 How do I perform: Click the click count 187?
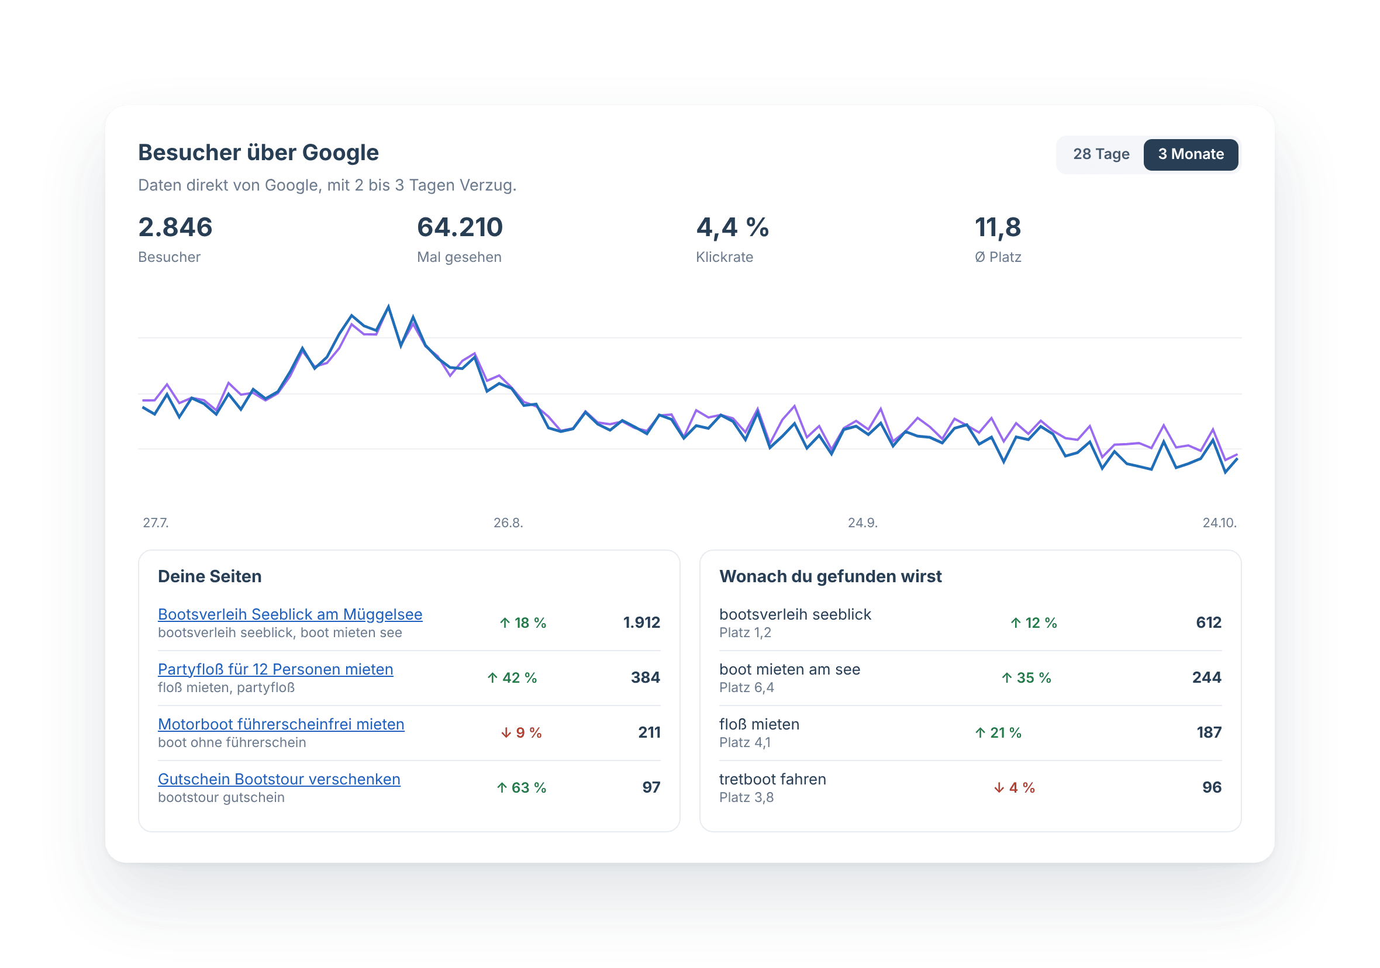point(1209,732)
